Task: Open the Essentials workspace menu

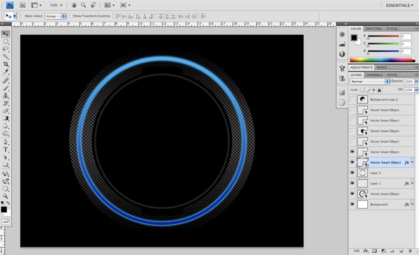Action: click(x=399, y=6)
